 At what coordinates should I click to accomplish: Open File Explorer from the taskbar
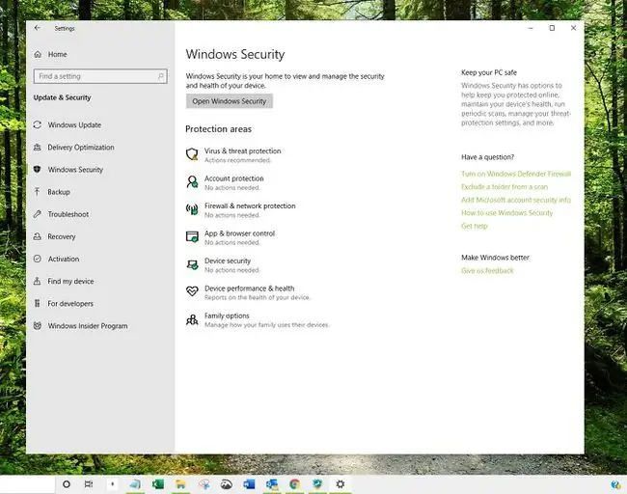coord(180,484)
